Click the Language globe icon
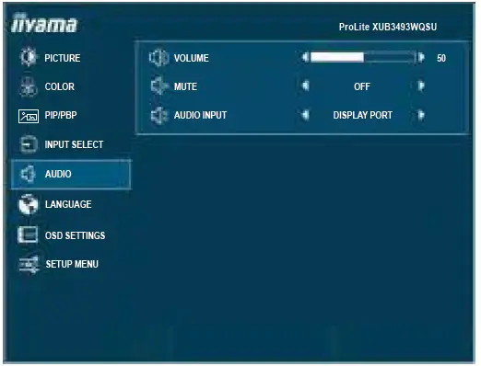Image resolution: width=481 pixels, height=366 pixels. pyautogui.click(x=29, y=204)
